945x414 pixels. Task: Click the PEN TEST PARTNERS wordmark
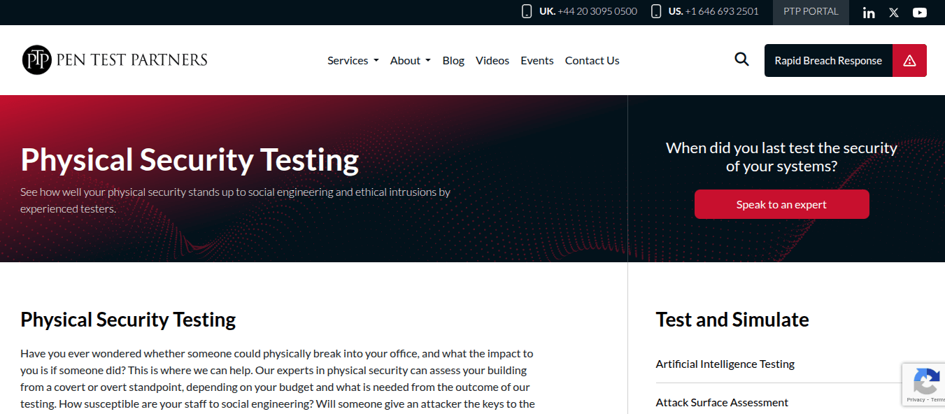coord(132,59)
